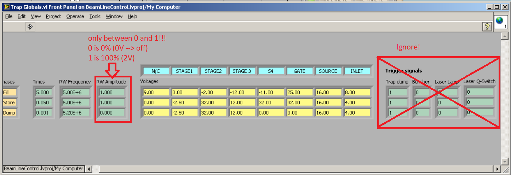Click the INLET channel label
The height and width of the screenshot is (175, 511).
(357, 71)
